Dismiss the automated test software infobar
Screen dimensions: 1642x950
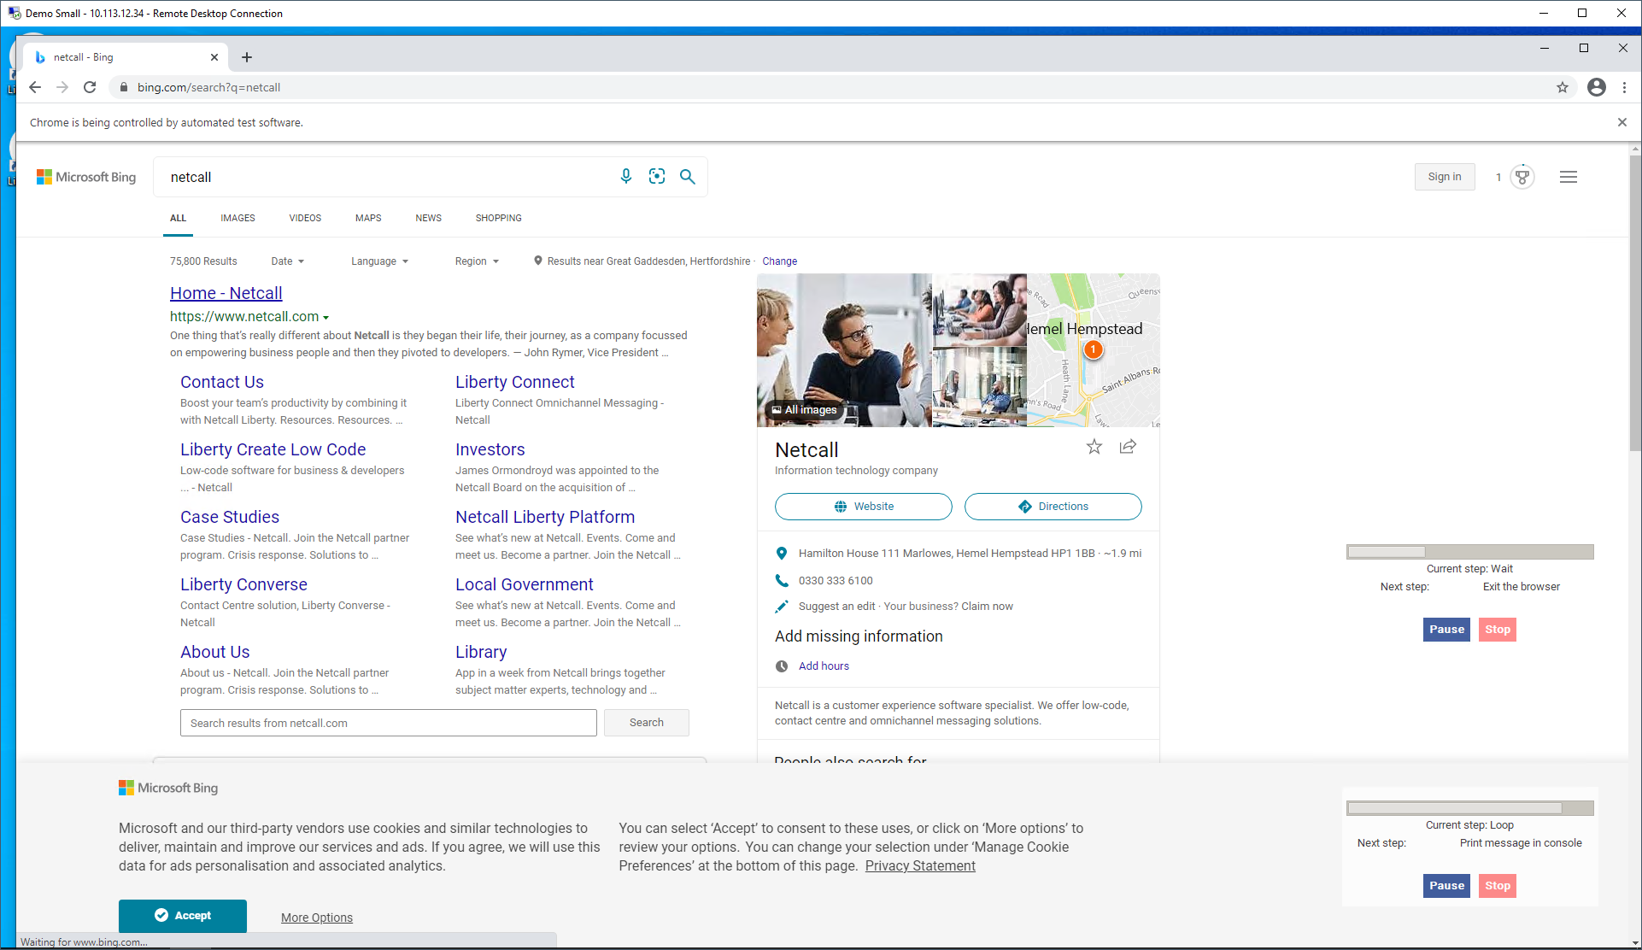pyautogui.click(x=1621, y=122)
